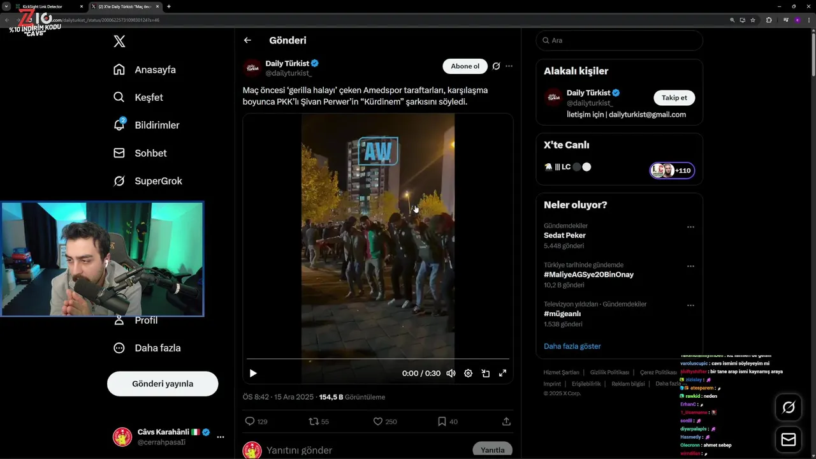Bookmark this page with star icon

coord(753,20)
